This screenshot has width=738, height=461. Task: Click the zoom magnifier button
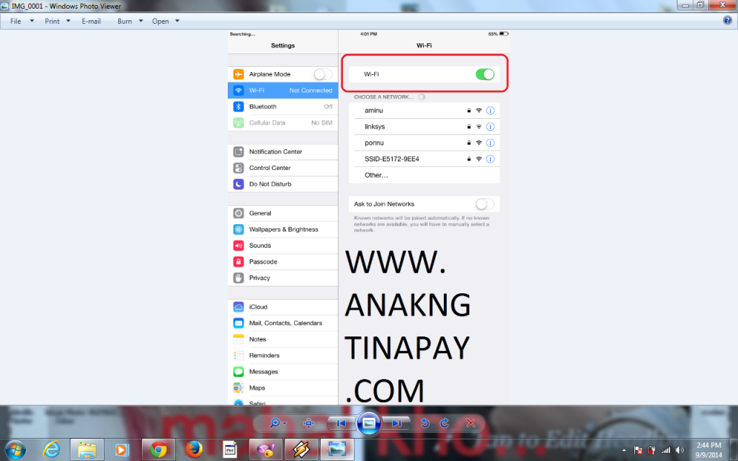pyautogui.click(x=277, y=424)
